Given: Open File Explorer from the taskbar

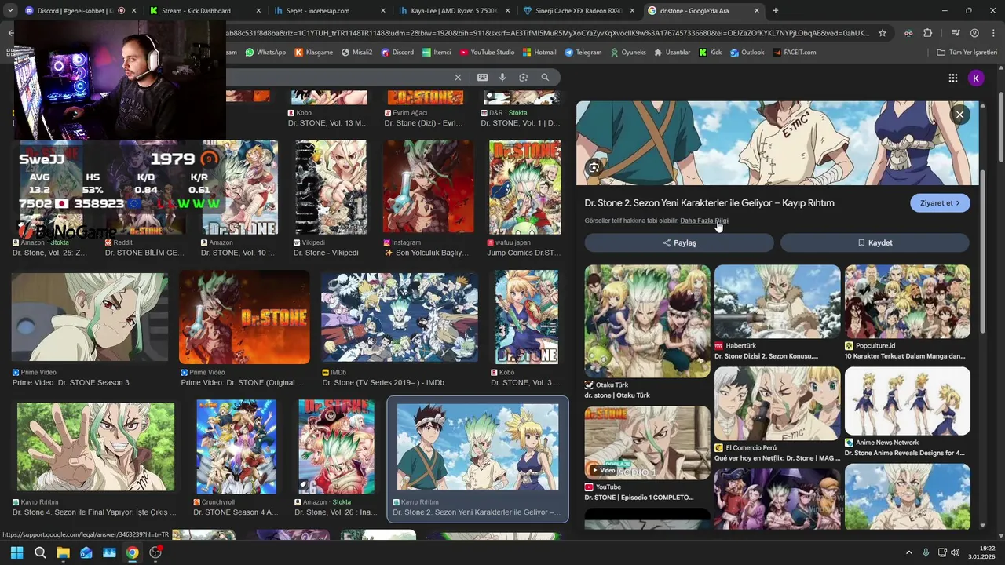Looking at the screenshot, I should 63,552.
